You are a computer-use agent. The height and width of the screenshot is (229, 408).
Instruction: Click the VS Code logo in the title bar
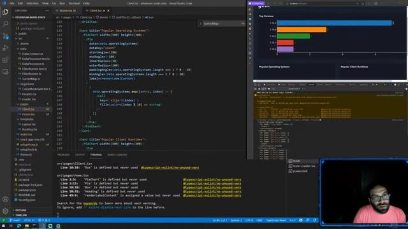pyautogui.click(x=4, y=3)
